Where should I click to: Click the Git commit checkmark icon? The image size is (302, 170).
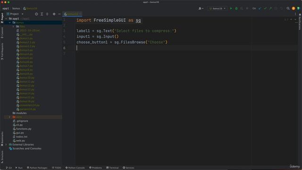[265, 8]
